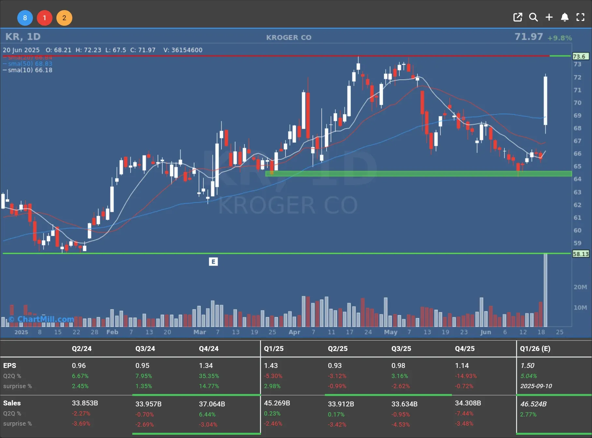Viewport: 592px width, 438px height.
Task: Click EPS value 1.34 for Q4/24
Action: pos(206,366)
